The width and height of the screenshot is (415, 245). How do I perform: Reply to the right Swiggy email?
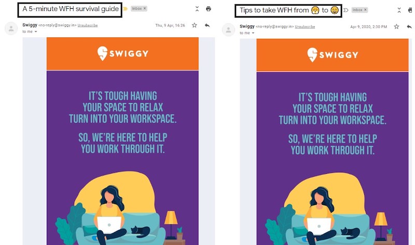tap(409, 26)
